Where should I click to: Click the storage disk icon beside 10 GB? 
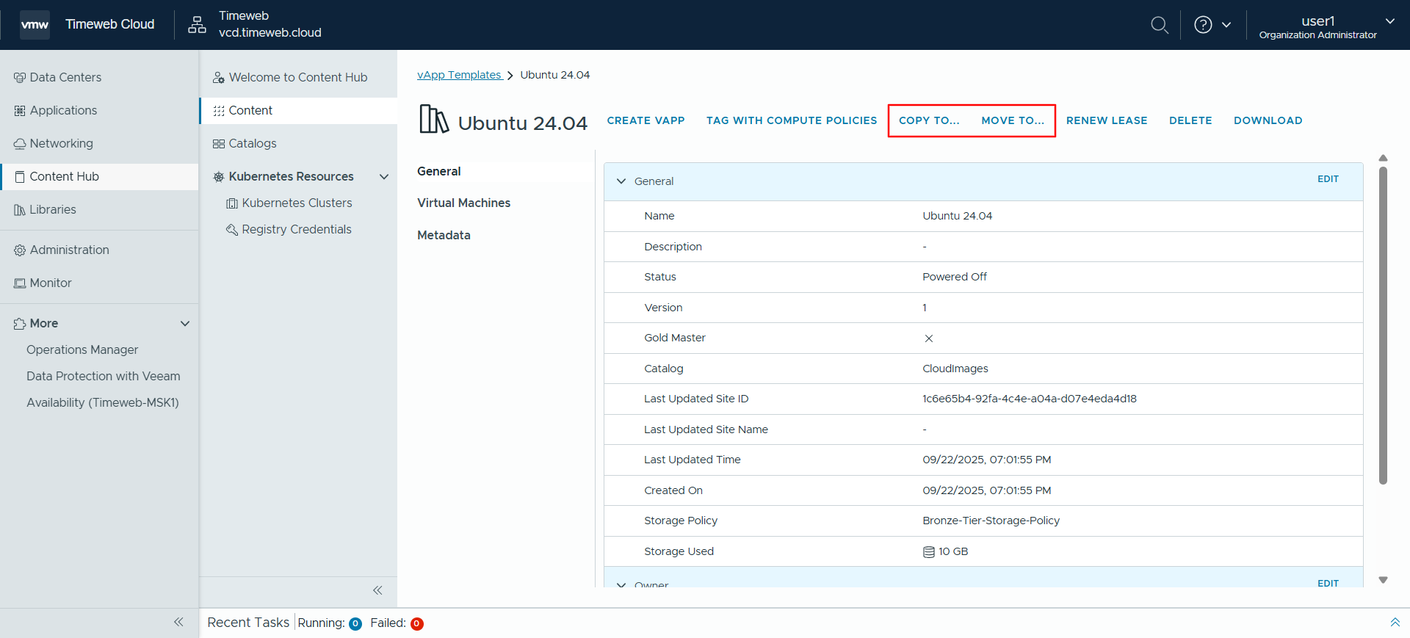tap(929, 552)
